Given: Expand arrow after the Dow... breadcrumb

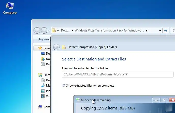Looking at the screenshot, I should 72,30.
